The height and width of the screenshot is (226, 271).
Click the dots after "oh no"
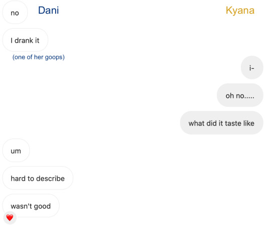(x=249, y=98)
